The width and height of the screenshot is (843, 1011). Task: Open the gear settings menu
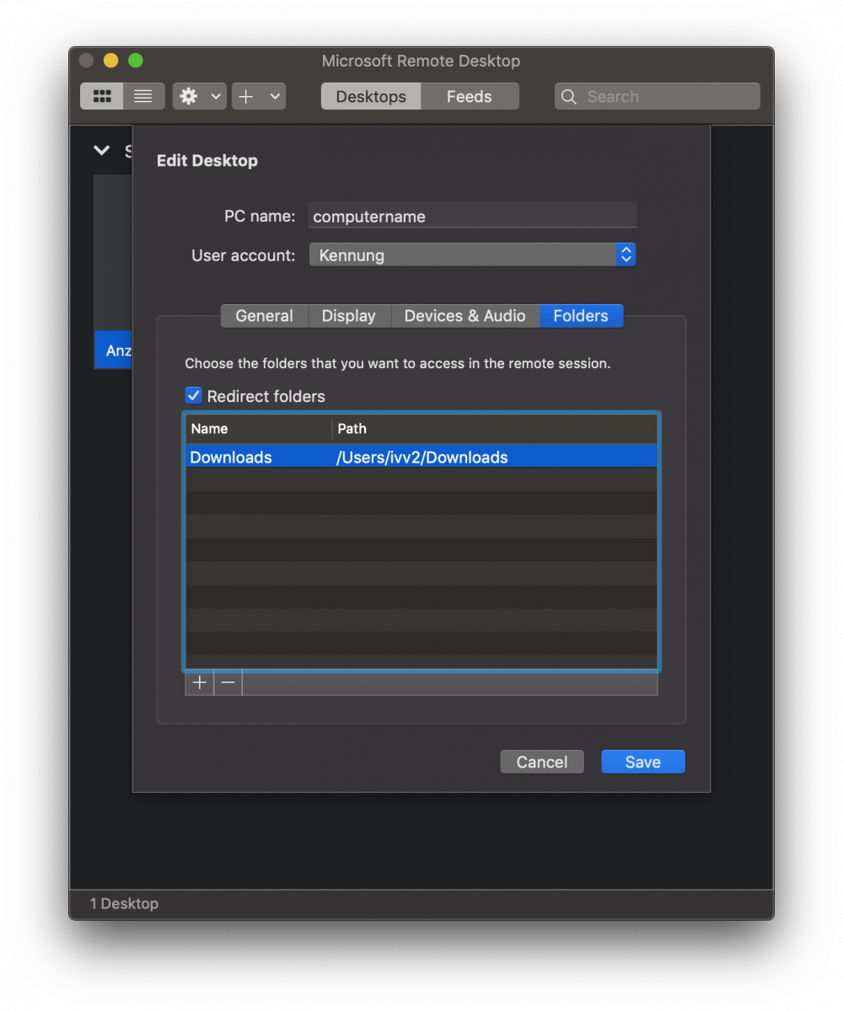click(x=200, y=96)
